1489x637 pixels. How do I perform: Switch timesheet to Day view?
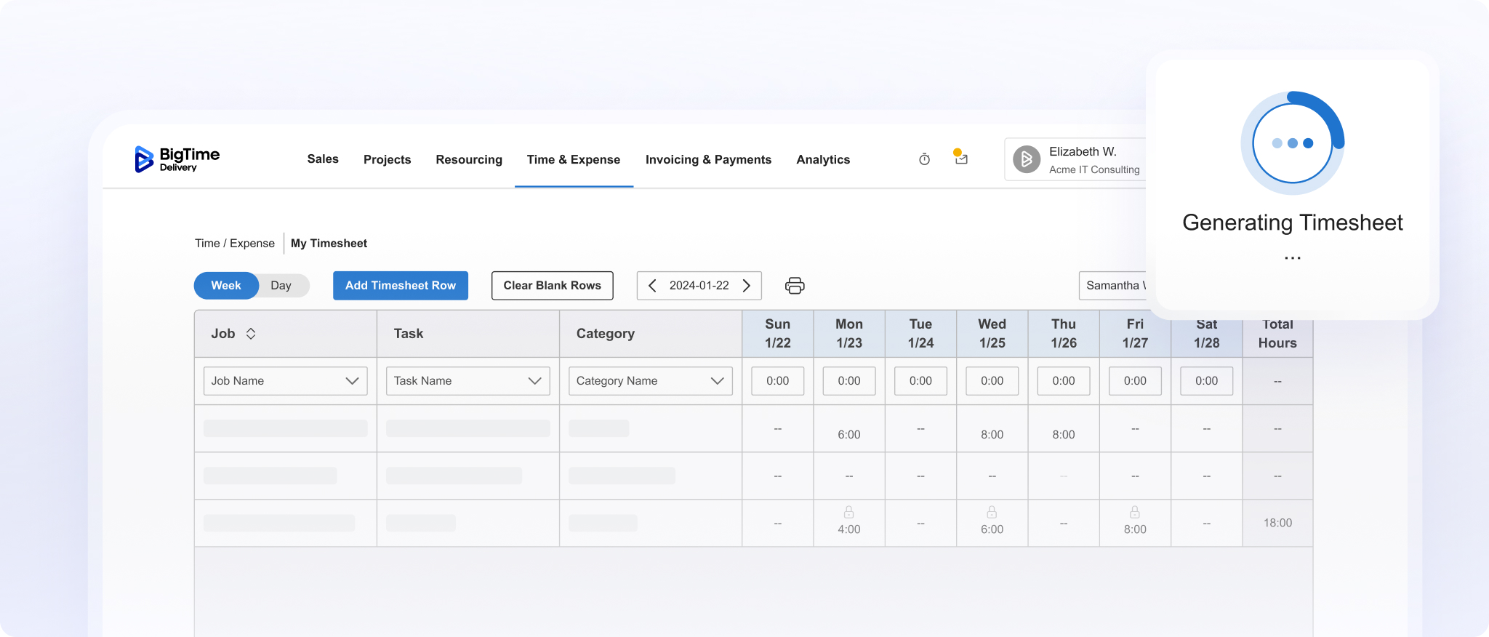[281, 286]
